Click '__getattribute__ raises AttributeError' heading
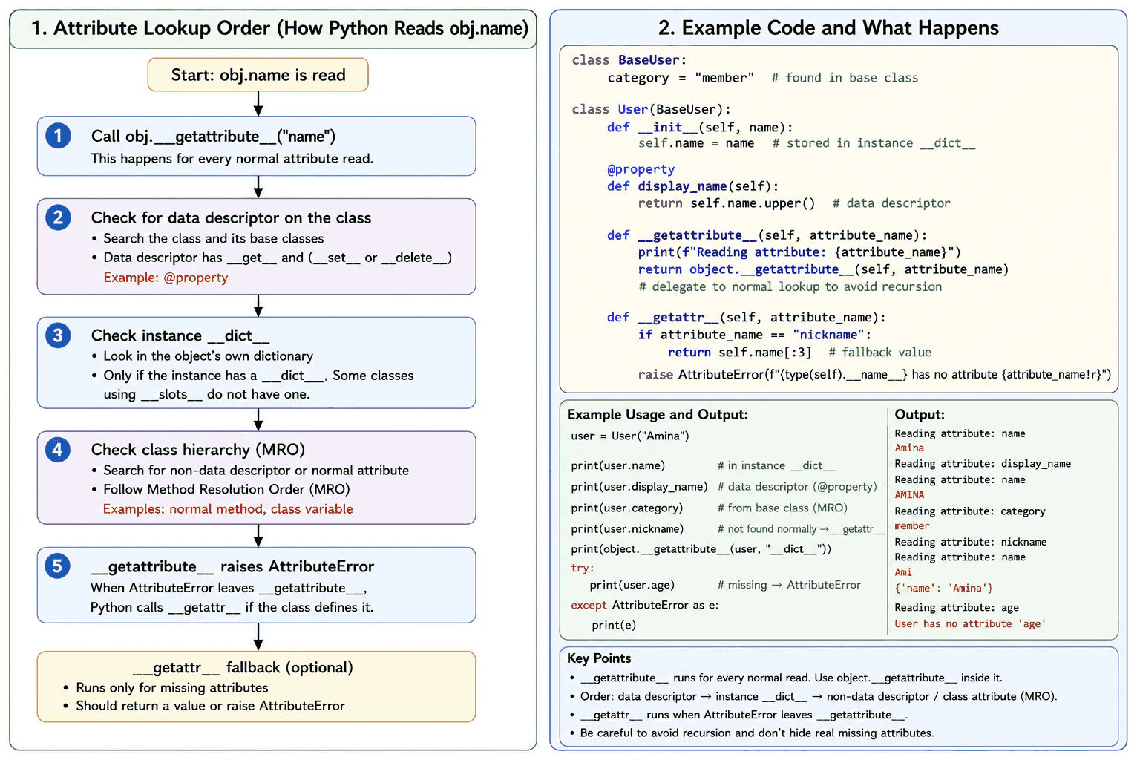This screenshot has height=760, width=1140. pos(232,567)
